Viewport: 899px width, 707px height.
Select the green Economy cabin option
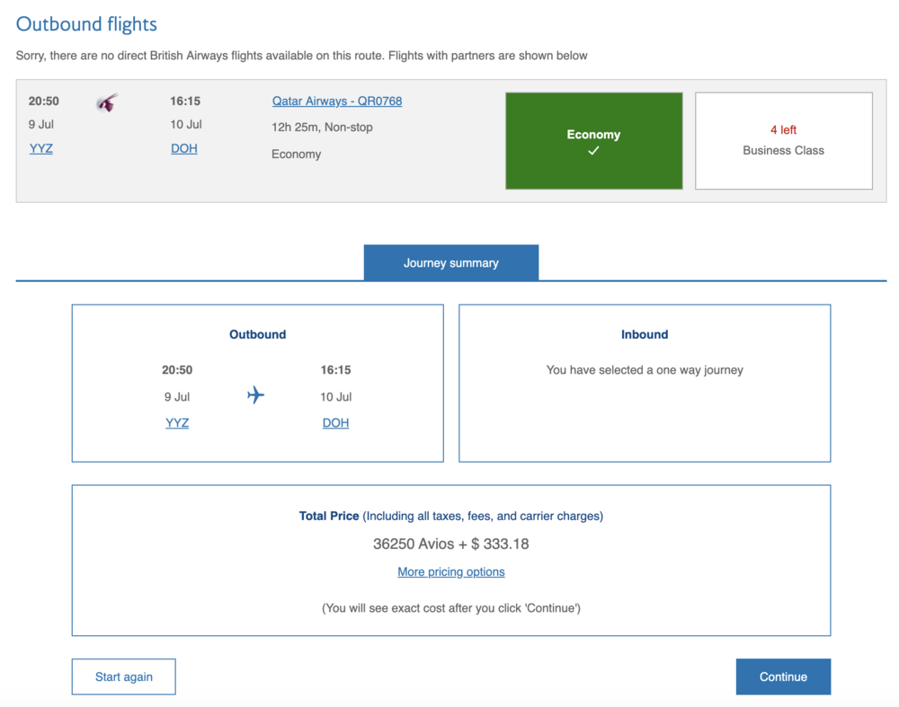coord(593,141)
